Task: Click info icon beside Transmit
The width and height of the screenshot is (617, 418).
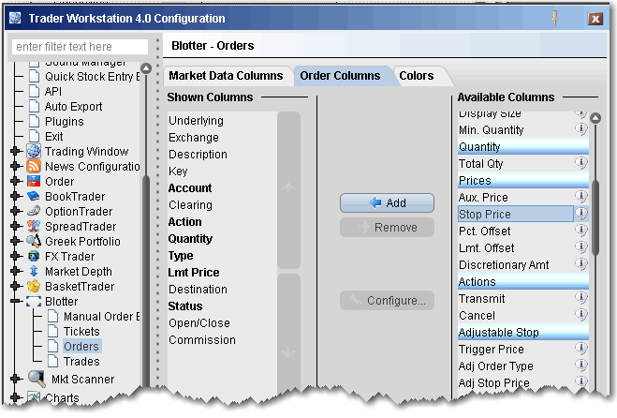Action: [x=581, y=298]
